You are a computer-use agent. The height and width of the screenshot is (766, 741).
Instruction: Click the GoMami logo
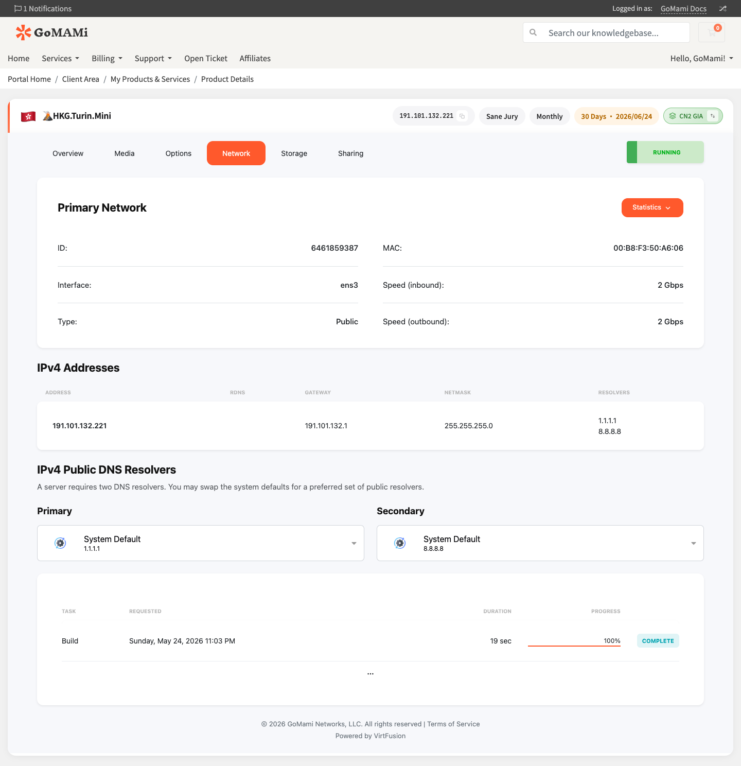tap(51, 32)
